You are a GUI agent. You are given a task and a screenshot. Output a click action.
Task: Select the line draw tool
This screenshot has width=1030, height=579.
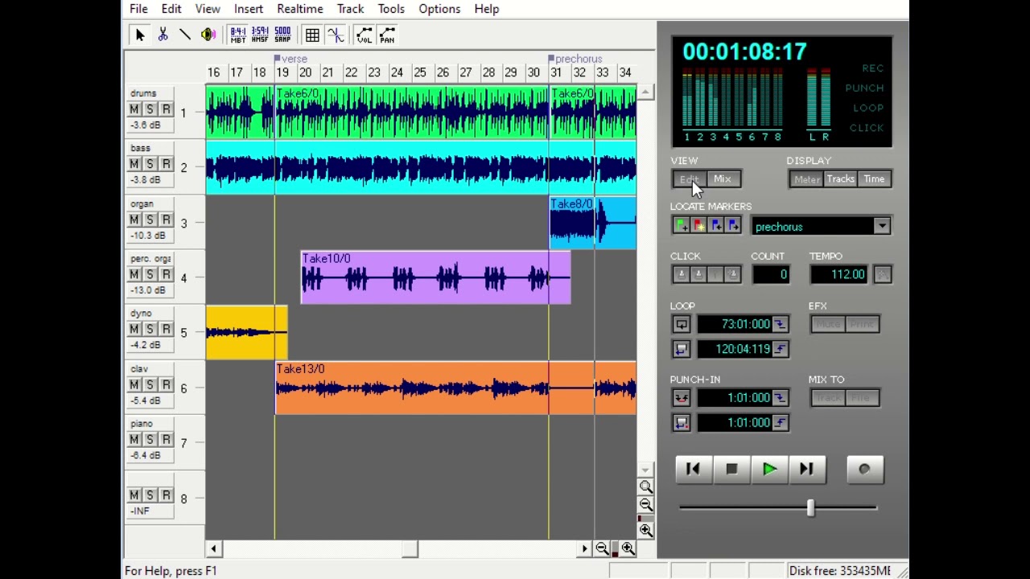[x=185, y=35]
